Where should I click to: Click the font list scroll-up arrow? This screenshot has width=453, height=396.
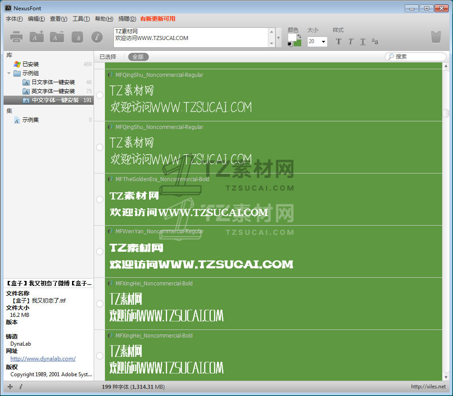(x=446, y=66)
